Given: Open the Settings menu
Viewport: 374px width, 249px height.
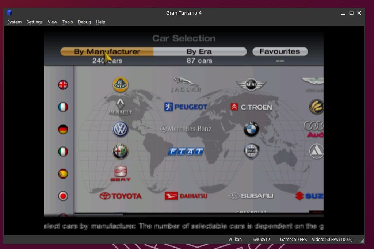Looking at the screenshot, I should (34, 22).
